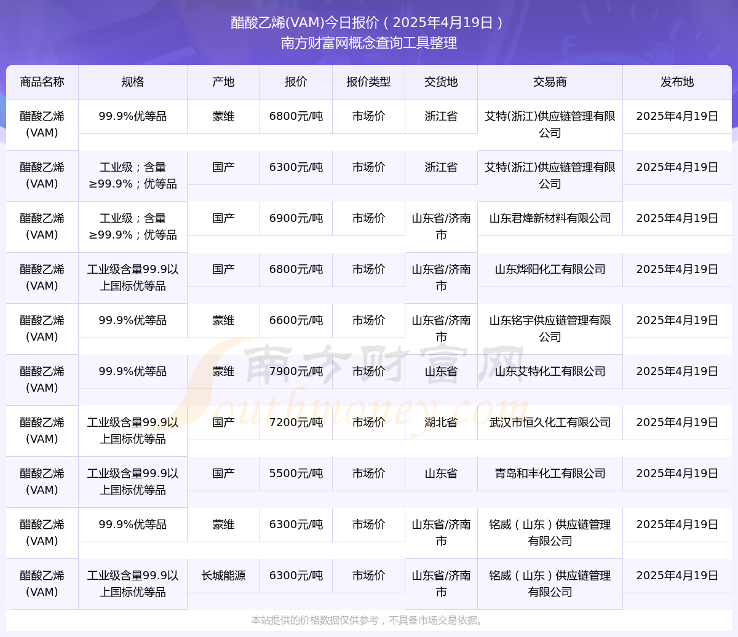Select the 发布地 column header
The width and height of the screenshot is (738, 637).
[677, 82]
